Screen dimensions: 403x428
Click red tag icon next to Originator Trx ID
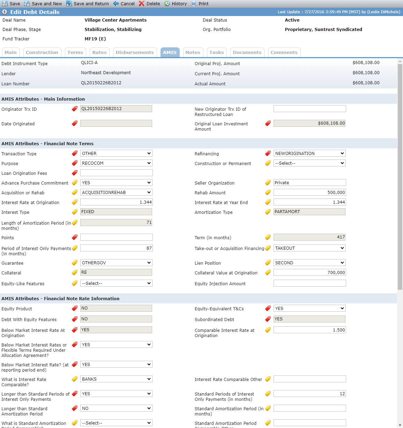point(75,109)
